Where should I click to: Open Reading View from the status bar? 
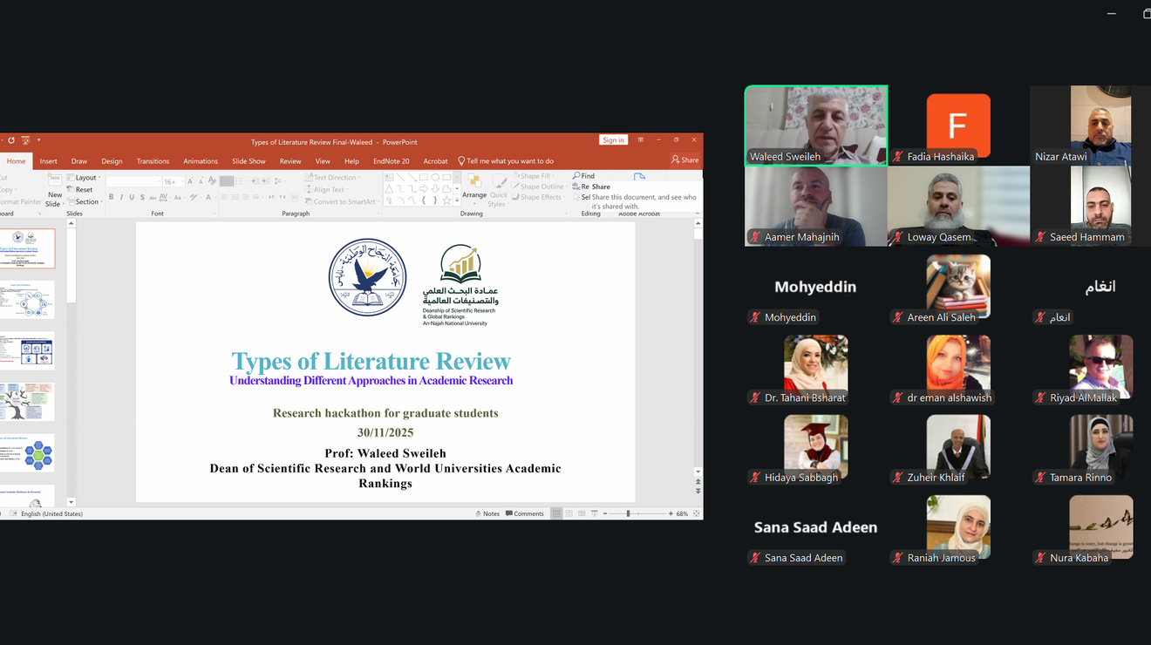pyautogui.click(x=582, y=513)
